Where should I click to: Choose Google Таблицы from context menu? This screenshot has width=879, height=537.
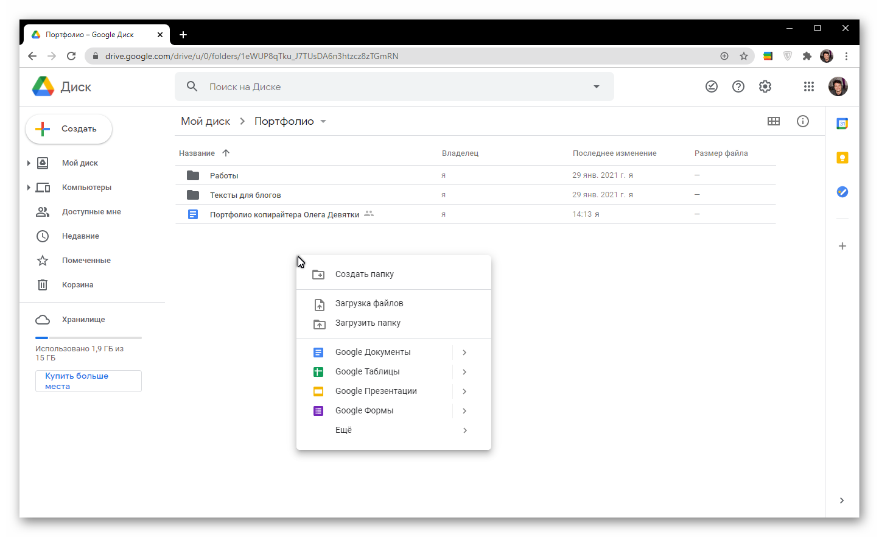pos(367,371)
